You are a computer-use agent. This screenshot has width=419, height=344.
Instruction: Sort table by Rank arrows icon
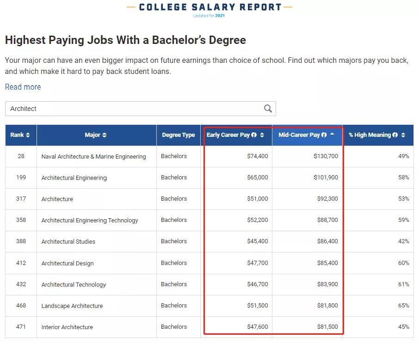point(28,135)
